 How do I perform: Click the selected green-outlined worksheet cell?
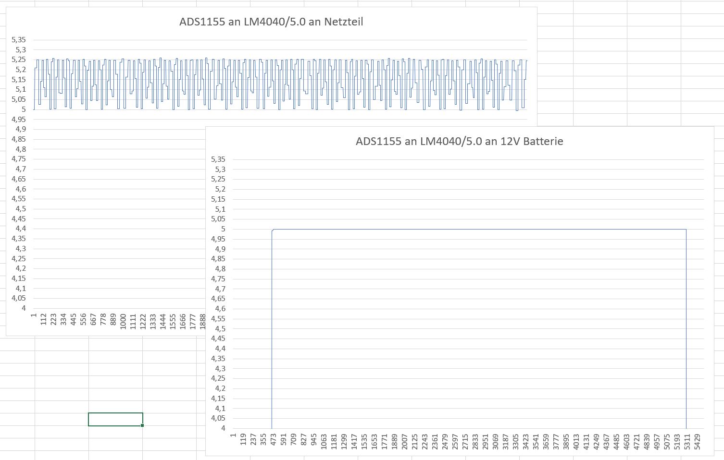point(115,419)
